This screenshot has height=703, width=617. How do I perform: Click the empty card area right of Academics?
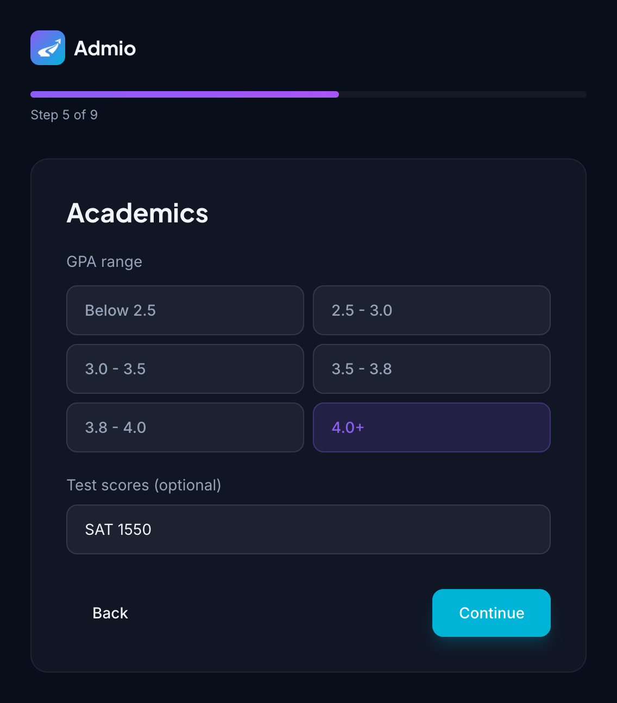click(x=380, y=213)
